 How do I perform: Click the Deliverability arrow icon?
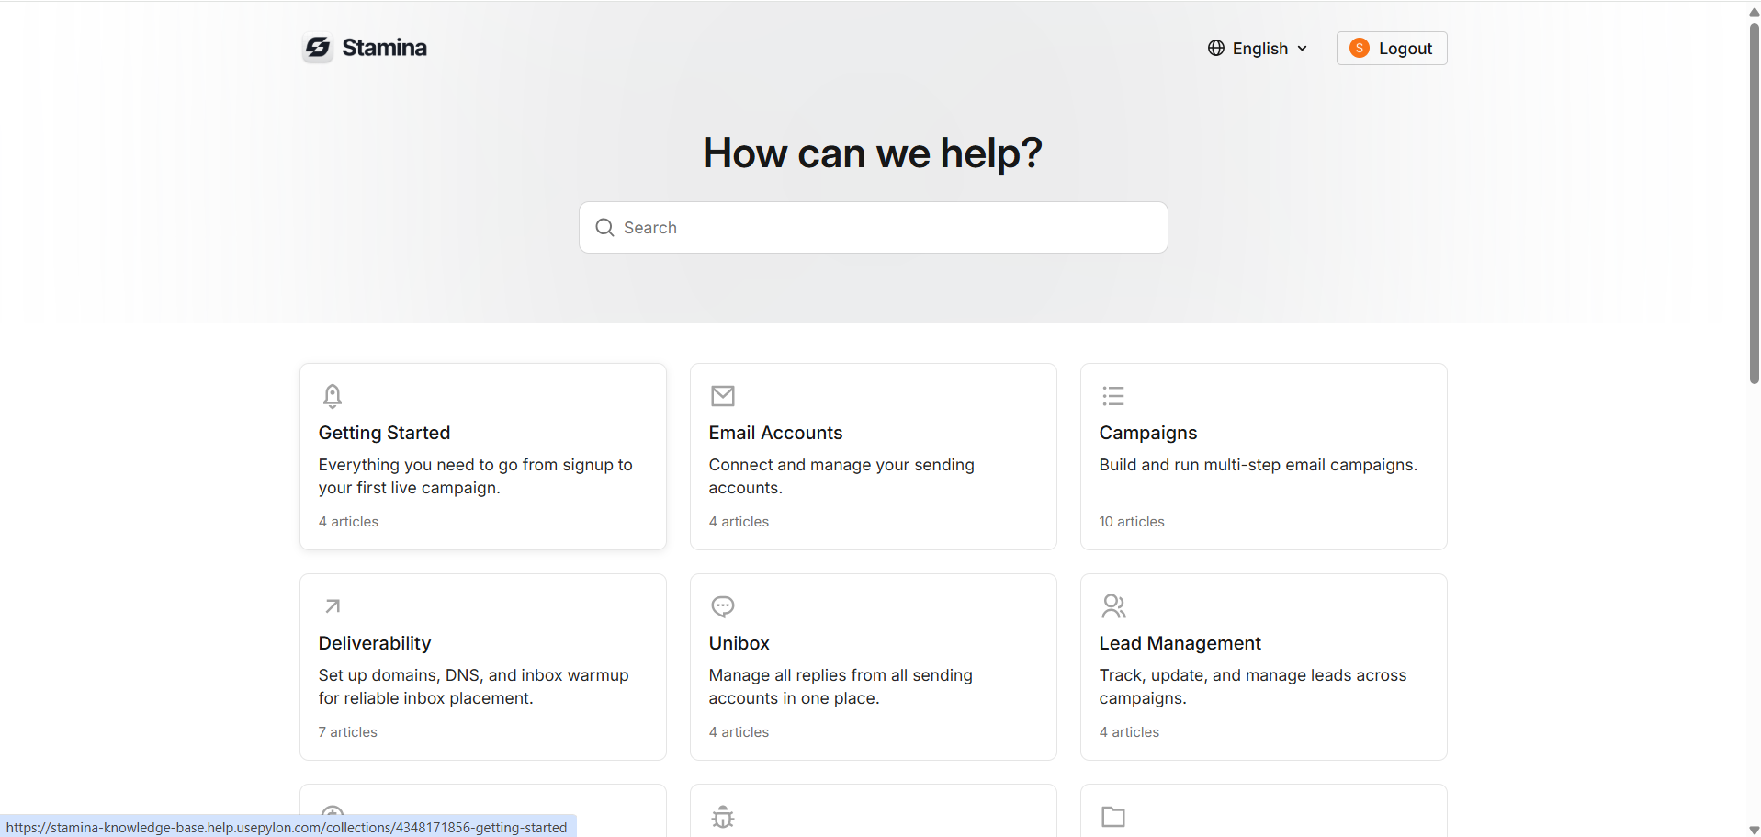333,606
